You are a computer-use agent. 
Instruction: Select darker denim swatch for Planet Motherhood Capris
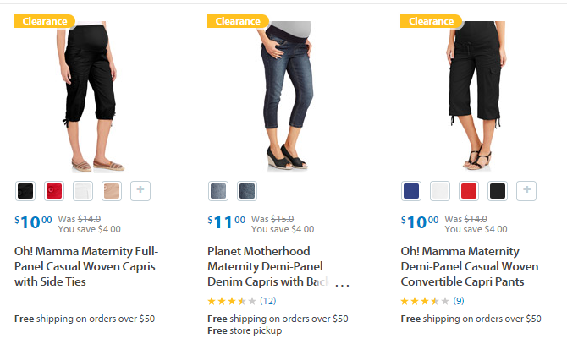(247, 191)
